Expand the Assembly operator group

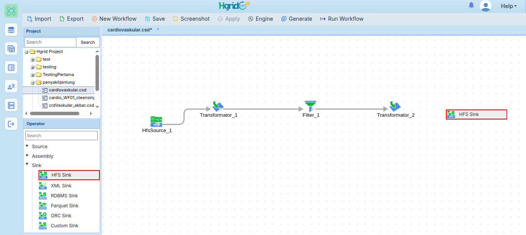tap(27, 156)
